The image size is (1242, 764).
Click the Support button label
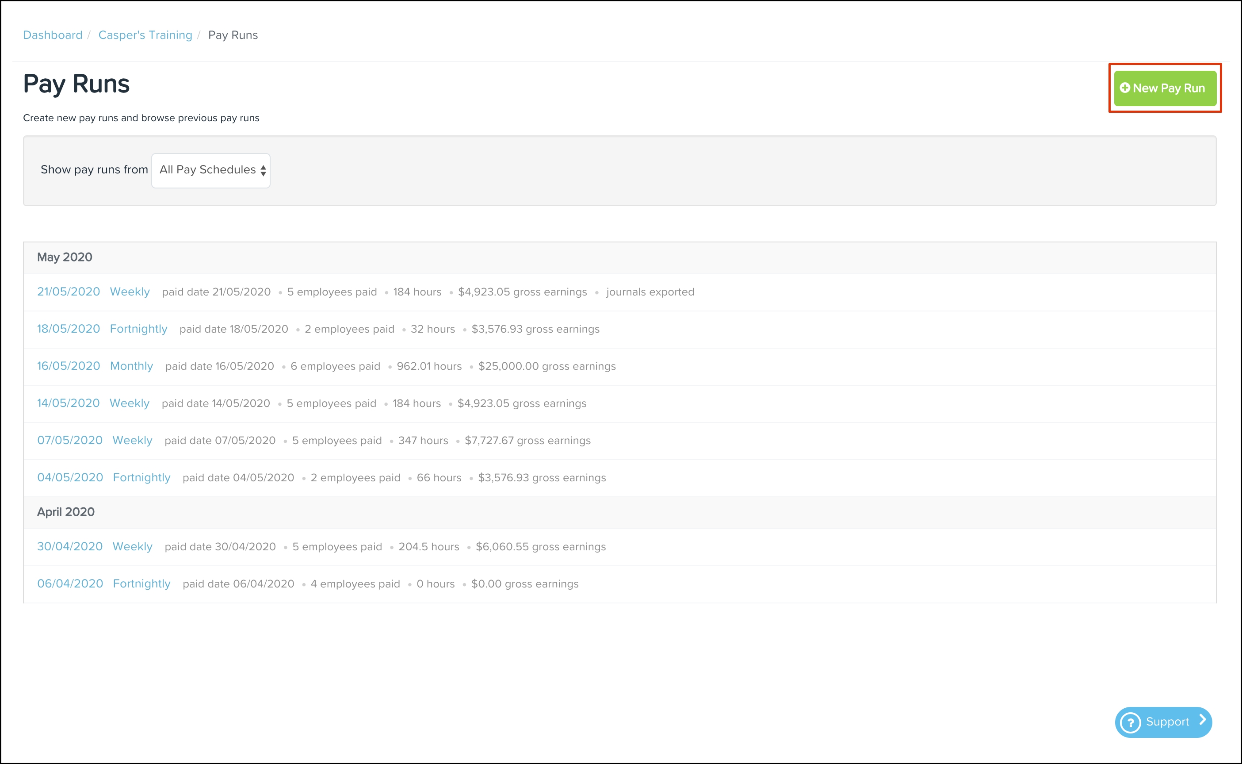(1167, 722)
